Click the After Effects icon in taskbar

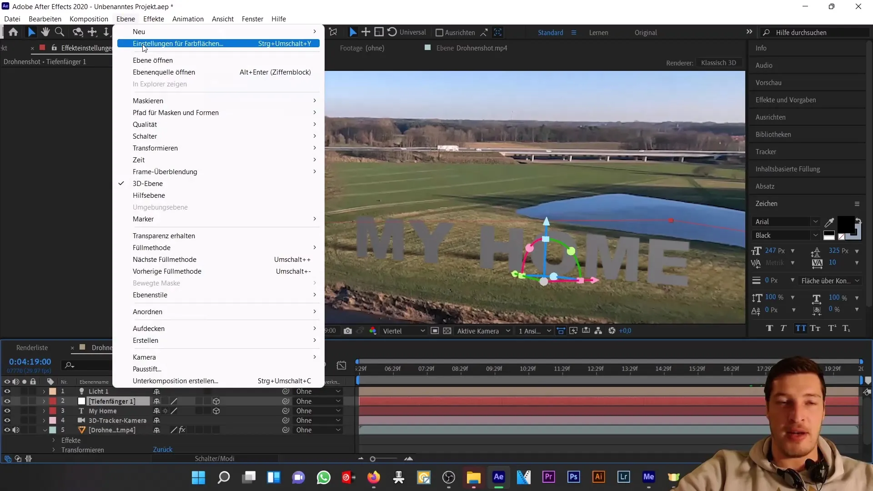point(499,477)
